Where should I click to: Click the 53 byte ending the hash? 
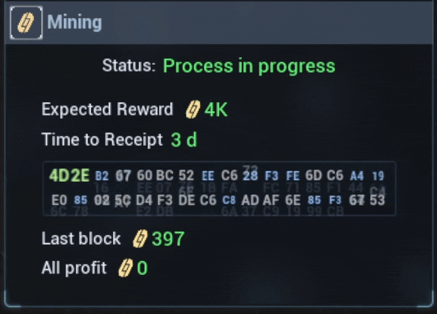pyautogui.click(x=377, y=200)
